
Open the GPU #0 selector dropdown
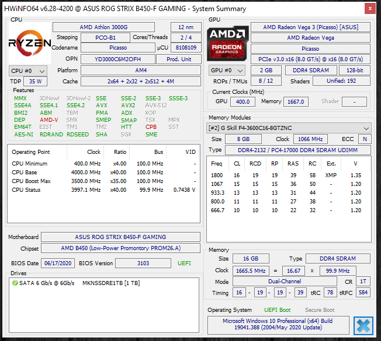click(x=227, y=71)
